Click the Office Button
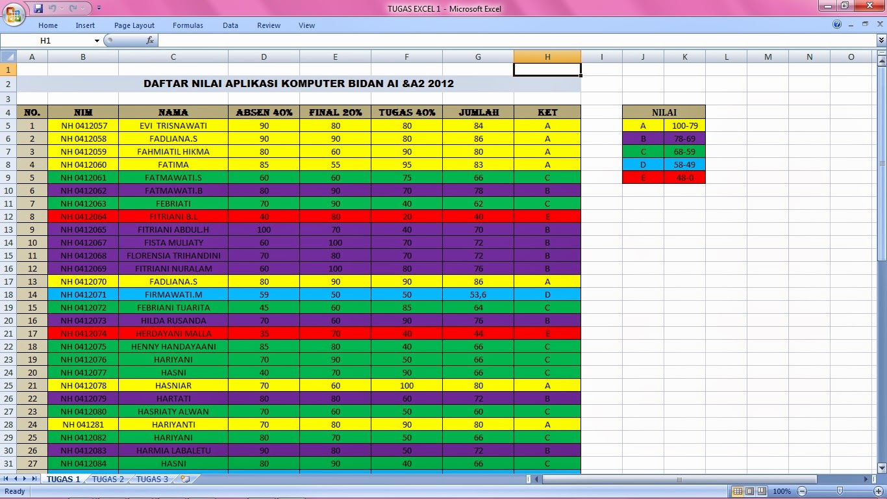887x499 pixels. pos(14,8)
